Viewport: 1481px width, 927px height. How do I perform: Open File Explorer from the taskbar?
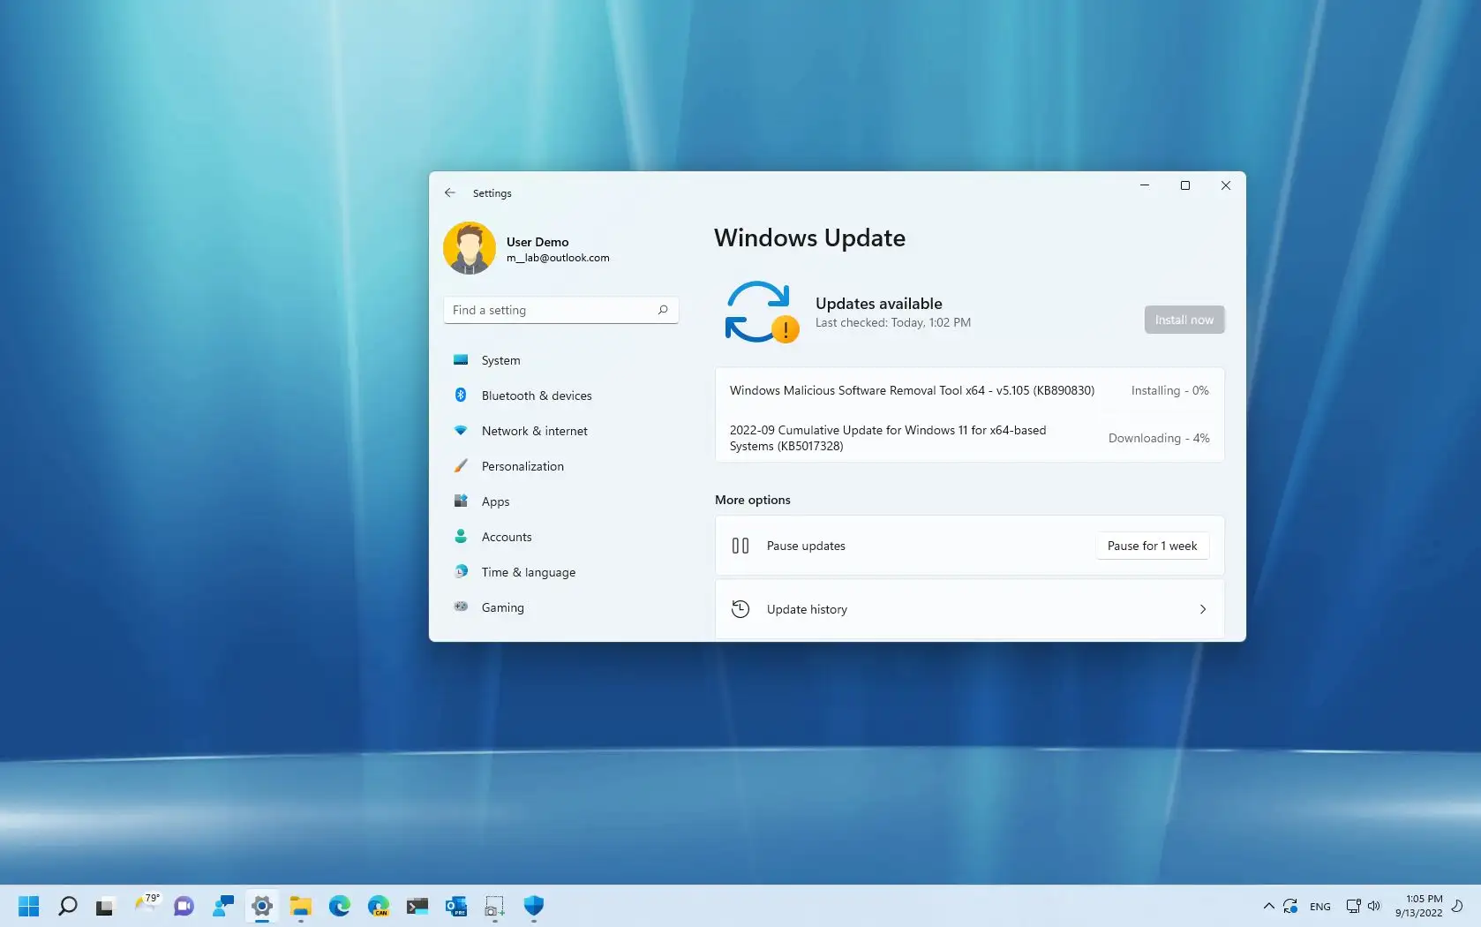tap(301, 906)
